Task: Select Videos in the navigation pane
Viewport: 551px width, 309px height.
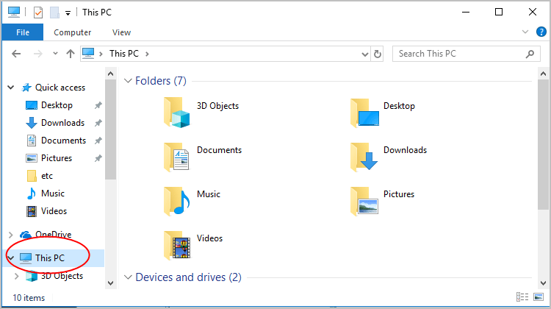Action: coord(54,211)
